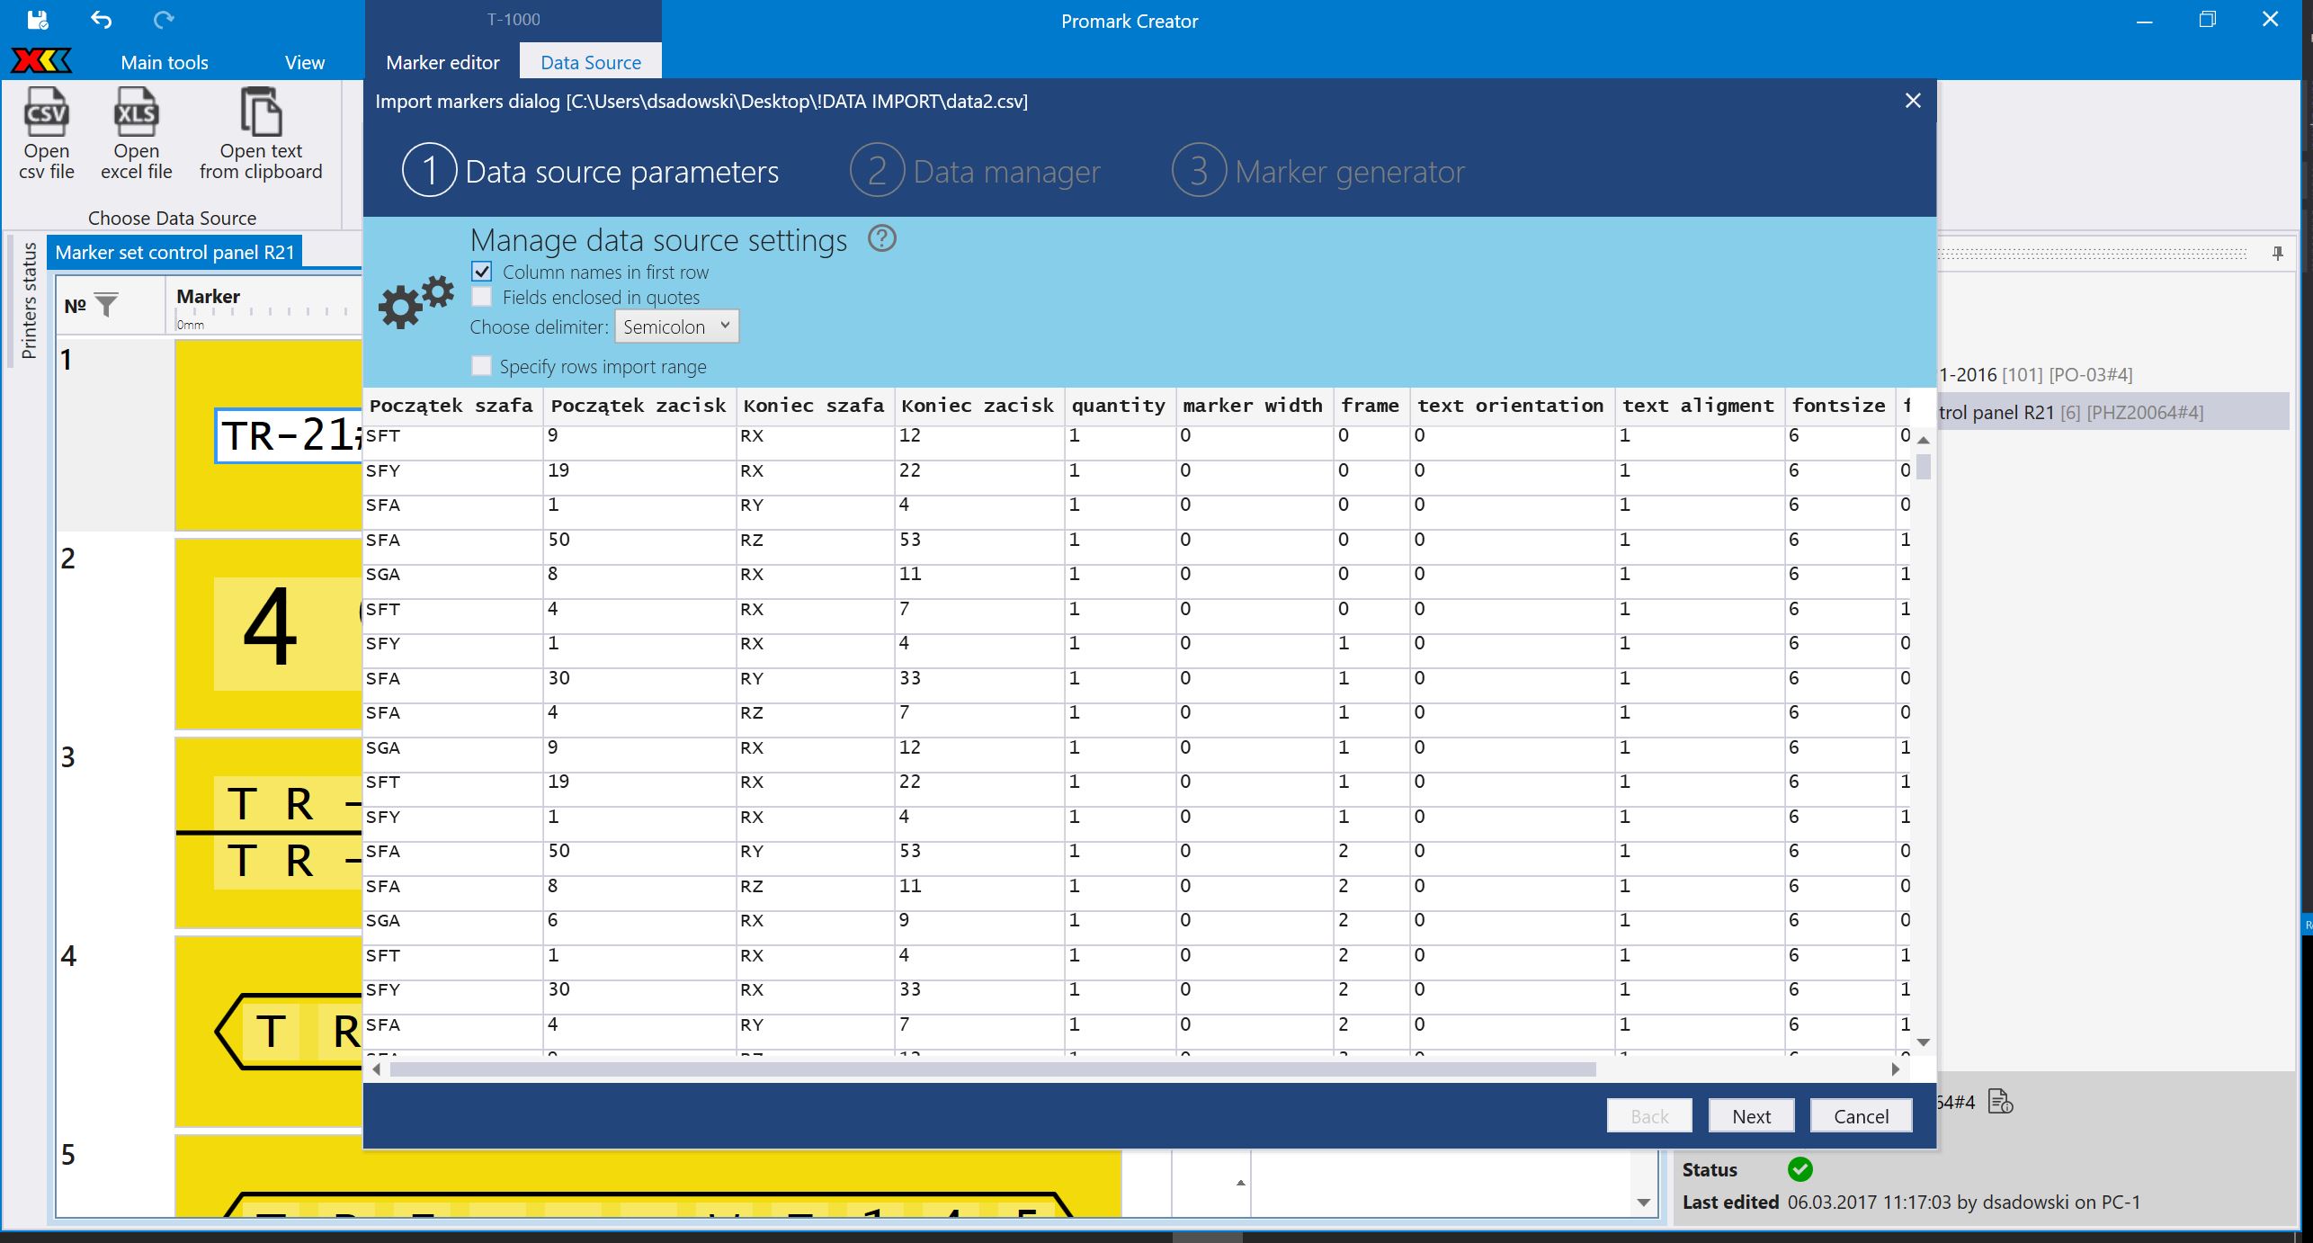Screen dimensions: 2313x1243
Task: Close the Import markers dialog
Action: (x=1913, y=101)
